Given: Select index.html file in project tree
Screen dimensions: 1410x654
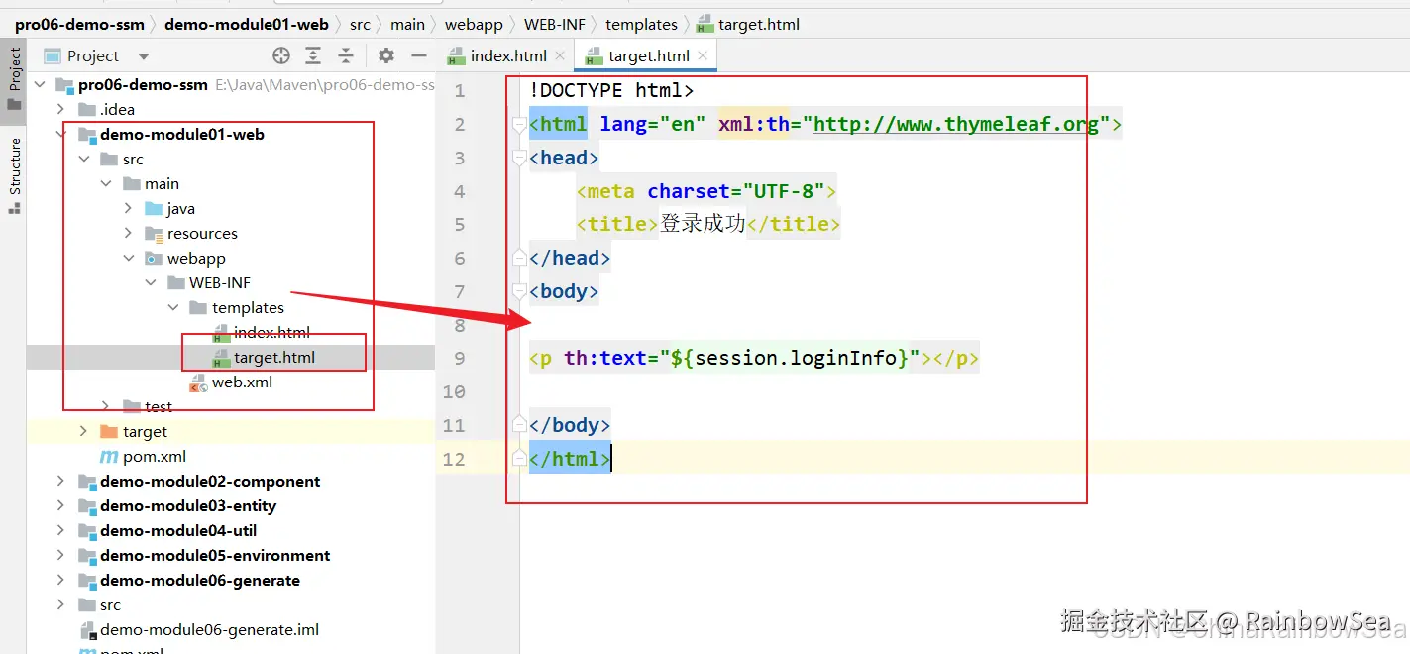Looking at the screenshot, I should click(x=271, y=333).
